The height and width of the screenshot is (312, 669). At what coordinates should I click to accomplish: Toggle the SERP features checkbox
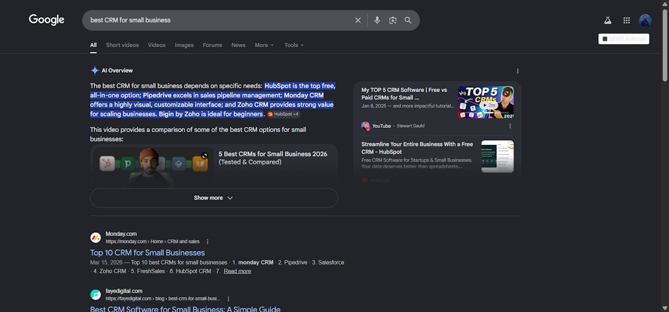605,39
